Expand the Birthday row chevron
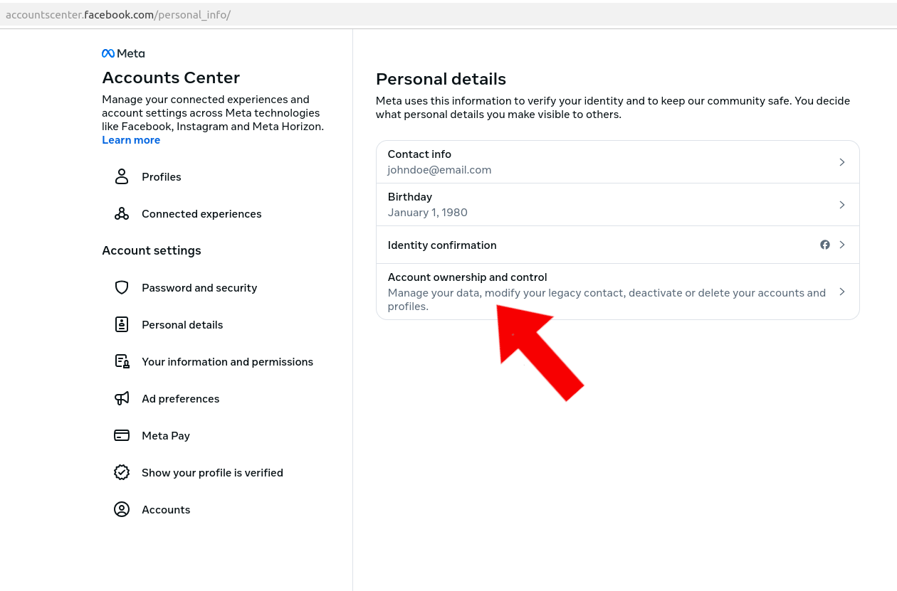This screenshot has width=897, height=591. click(841, 205)
